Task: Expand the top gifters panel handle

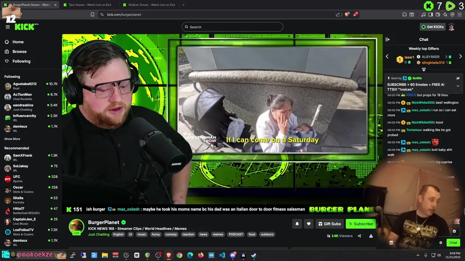Action: click(x=424, y=69)
